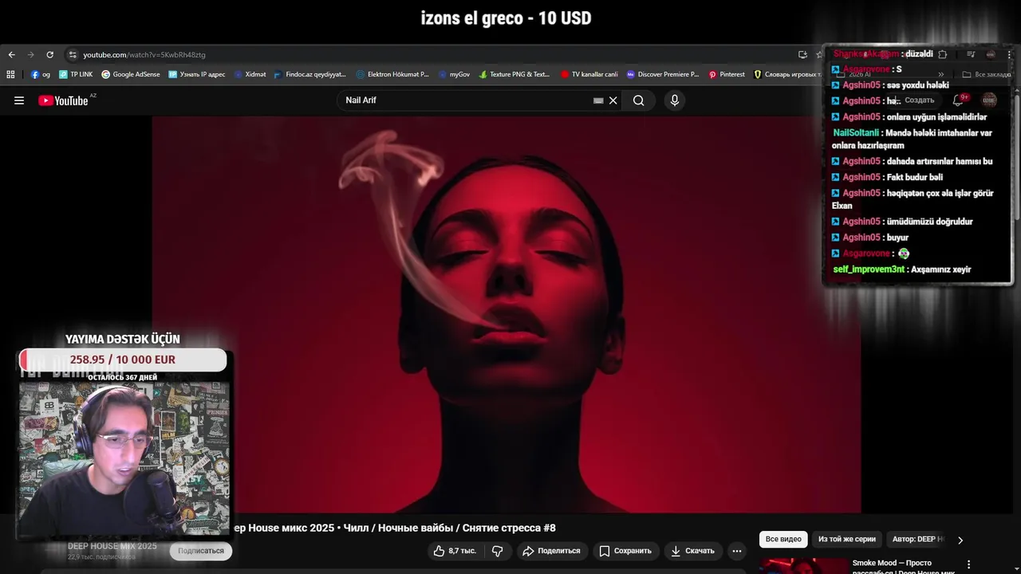The width and height of the screenshot is (1021, 574).
Task: Open the TP LINK bookmark
Action: click(x=76, y=74)
